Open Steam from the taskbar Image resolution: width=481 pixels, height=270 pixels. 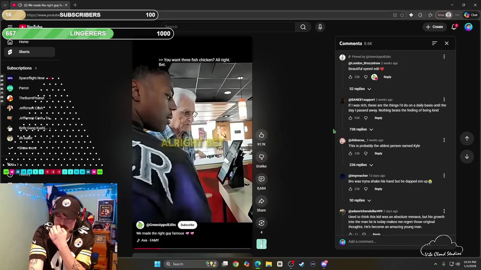(301, 264)
